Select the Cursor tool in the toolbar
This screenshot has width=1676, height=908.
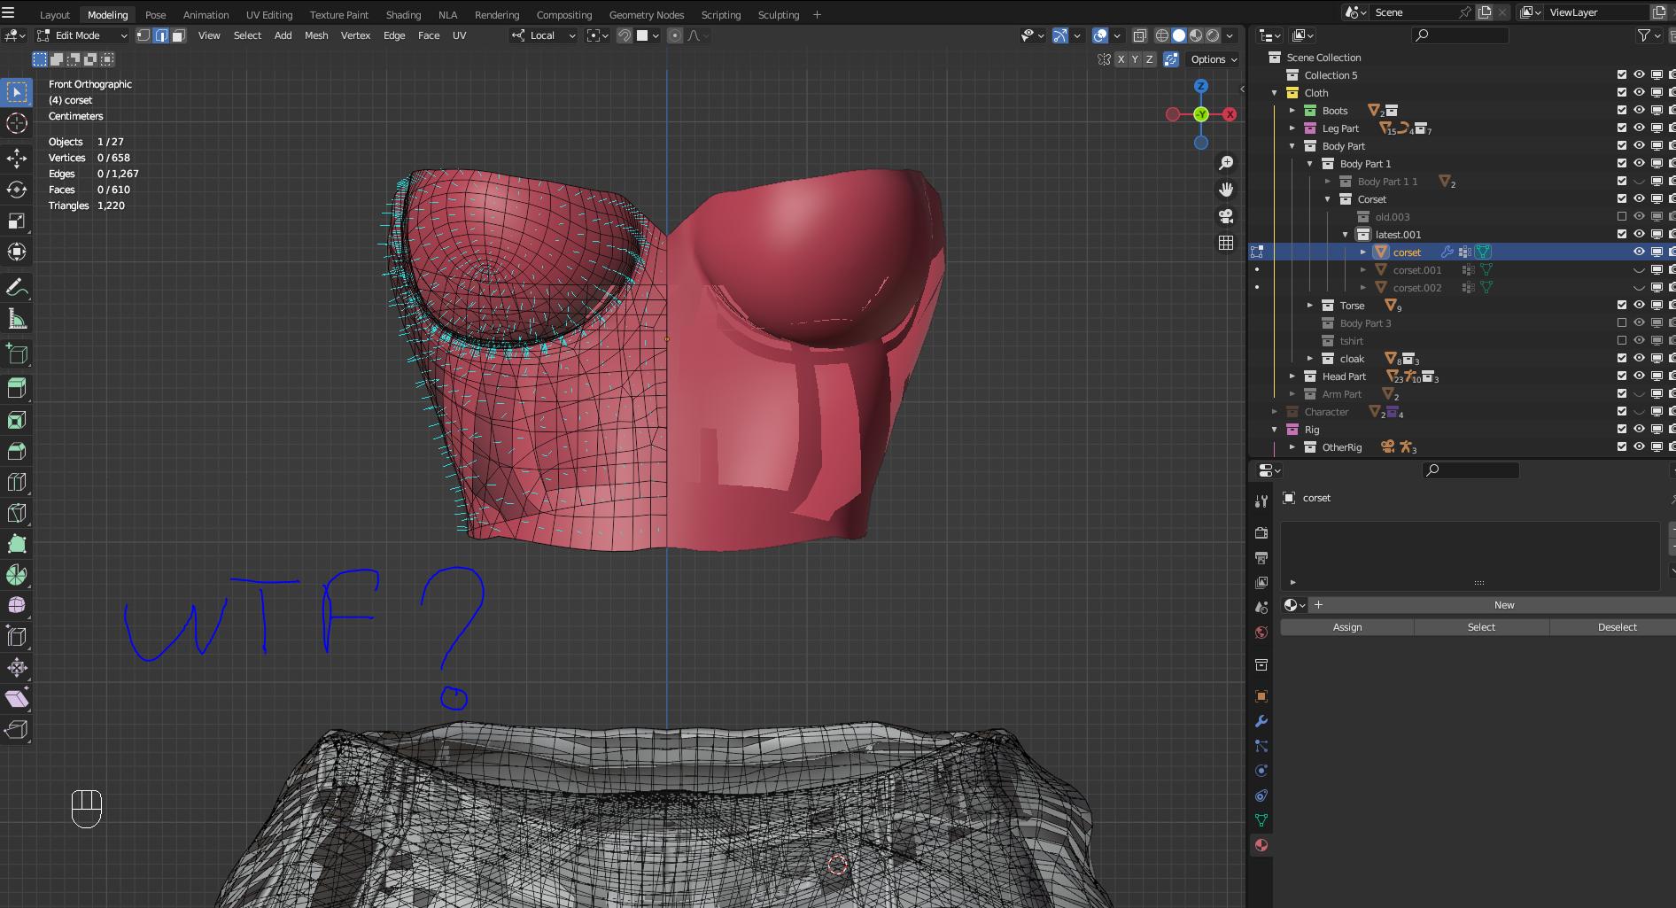[17, 123]
